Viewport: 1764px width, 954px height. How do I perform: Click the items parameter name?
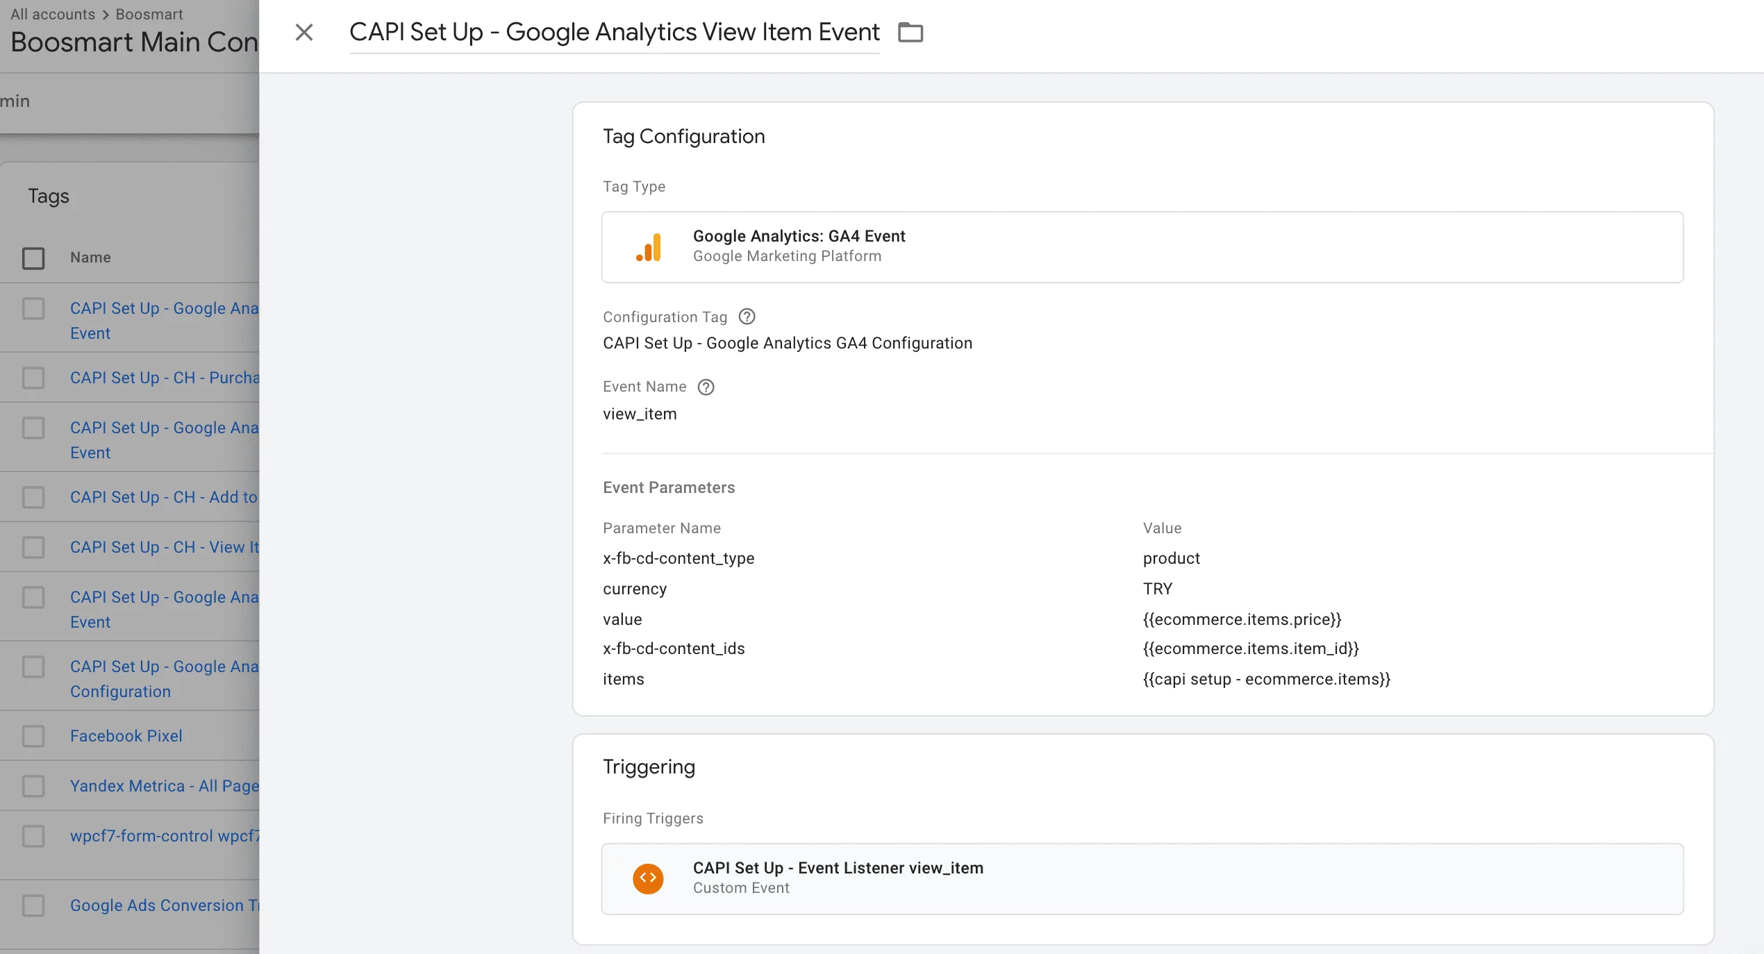624,679
